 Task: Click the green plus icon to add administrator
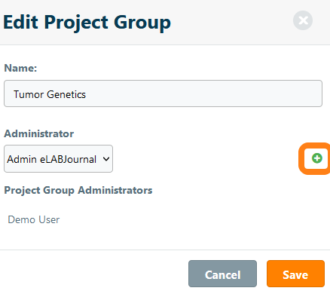click(x=317, y=158)
